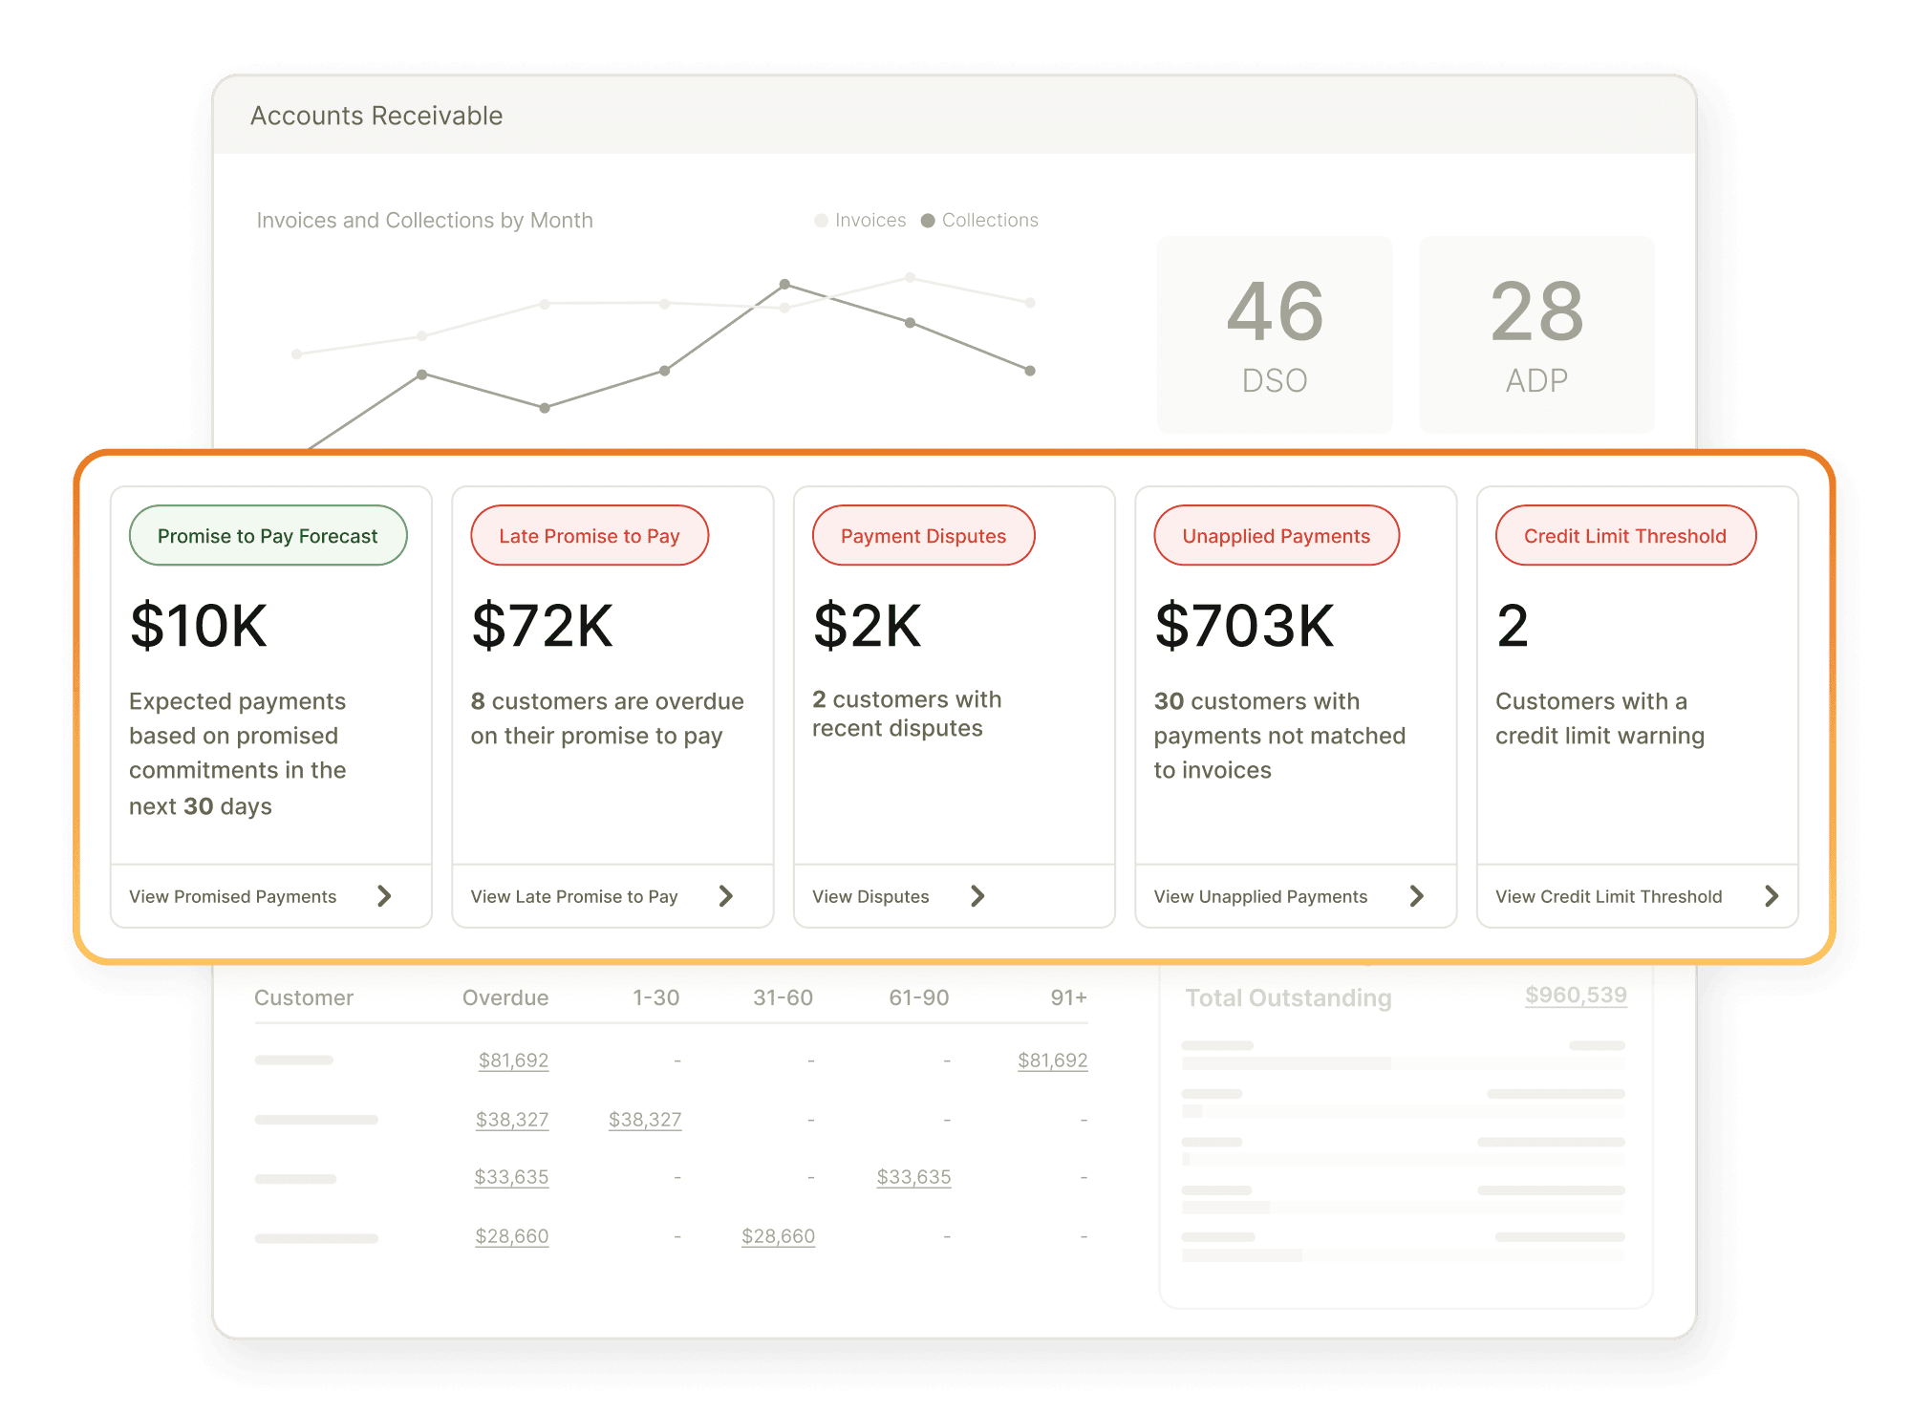Toggle Invoices series in chart legend
Image resolution: width=1911 pixels, height=1414 pixels.
pyautogui.click(x=860, y=221)
